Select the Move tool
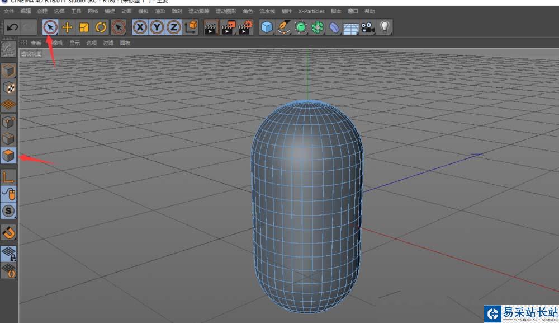Screen dimensions: 559x323 [x=67, y=27]
